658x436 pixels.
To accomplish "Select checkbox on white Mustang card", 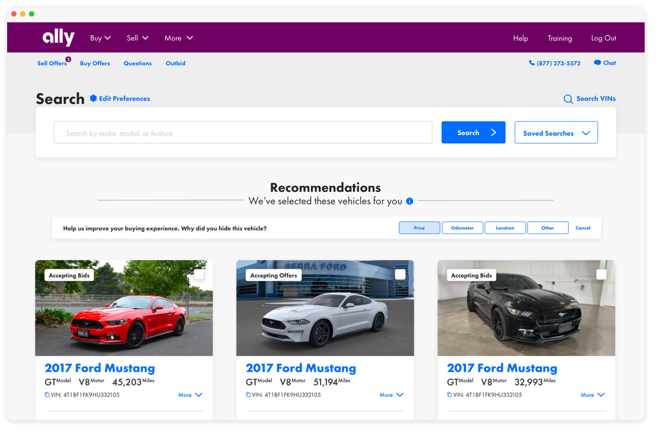I will pyautogui.click(x=400, y=274).
